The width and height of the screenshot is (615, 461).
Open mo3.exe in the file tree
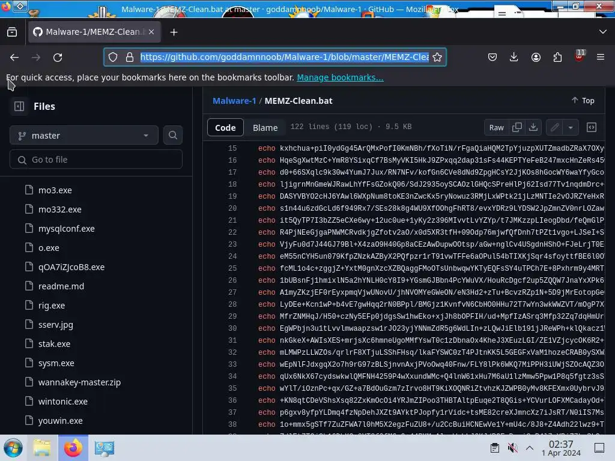click(x=55, y=190)
